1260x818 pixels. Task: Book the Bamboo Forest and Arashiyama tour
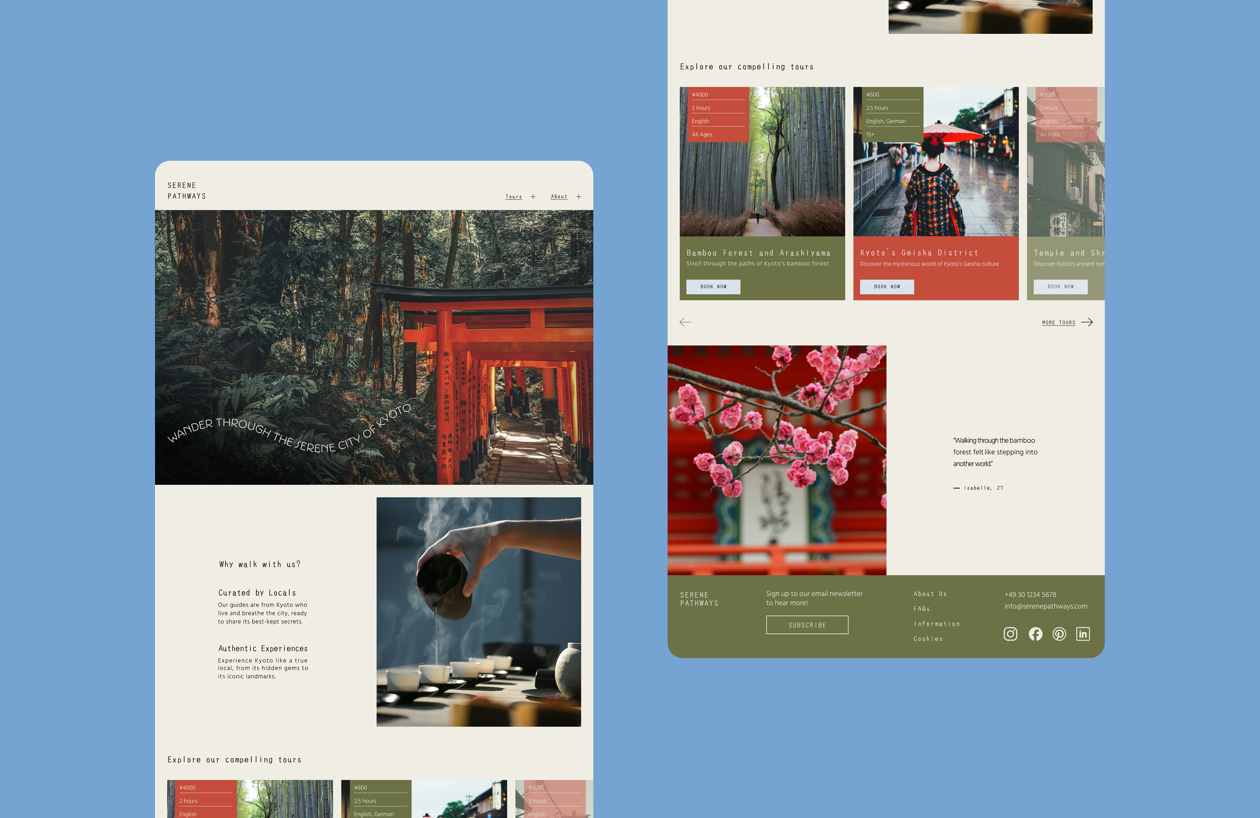[x=713, y=287]
